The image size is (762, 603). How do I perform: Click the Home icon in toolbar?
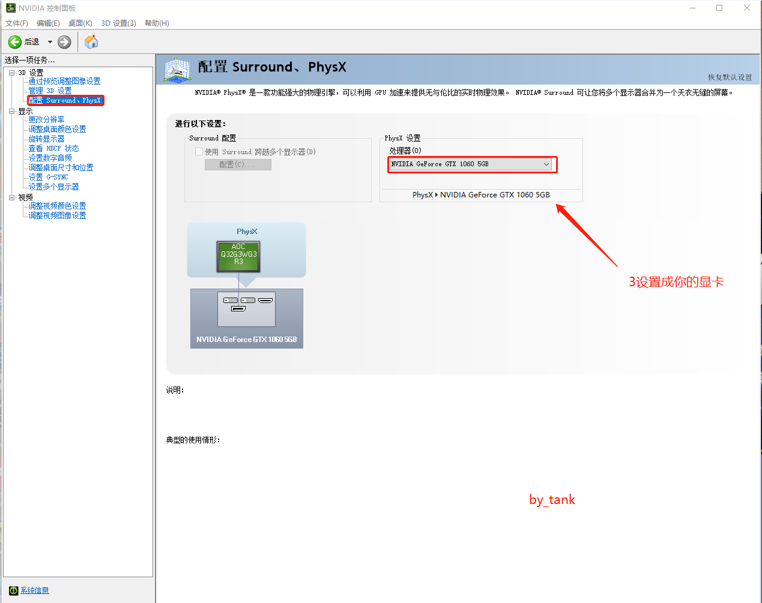click(91, 42)
